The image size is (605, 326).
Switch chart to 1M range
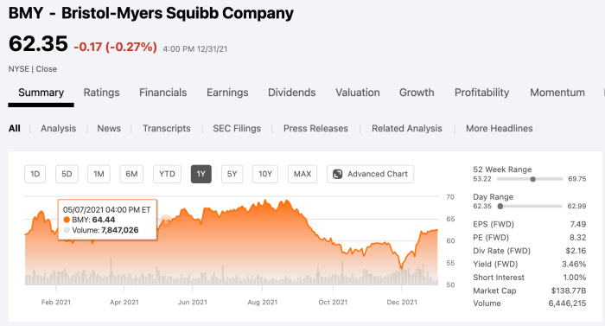(x=99, y=174)
